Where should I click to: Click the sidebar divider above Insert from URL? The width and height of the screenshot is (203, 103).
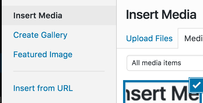[59, 71]
